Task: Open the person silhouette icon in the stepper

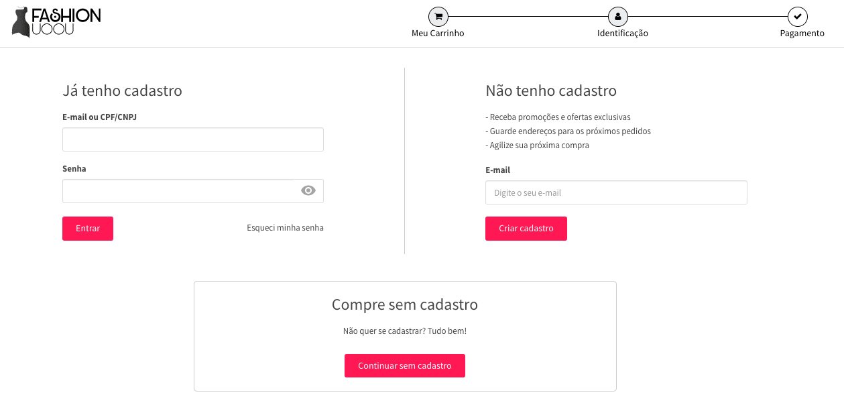Action: pyautogui.click(x=617, y=16)
